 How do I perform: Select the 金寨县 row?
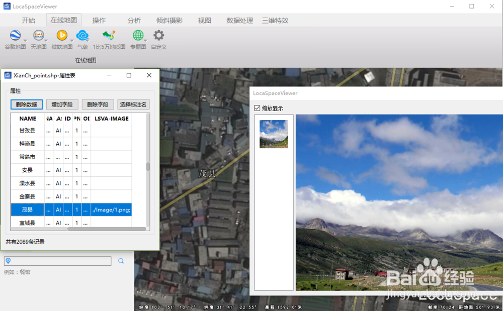(x=71, y=196)
